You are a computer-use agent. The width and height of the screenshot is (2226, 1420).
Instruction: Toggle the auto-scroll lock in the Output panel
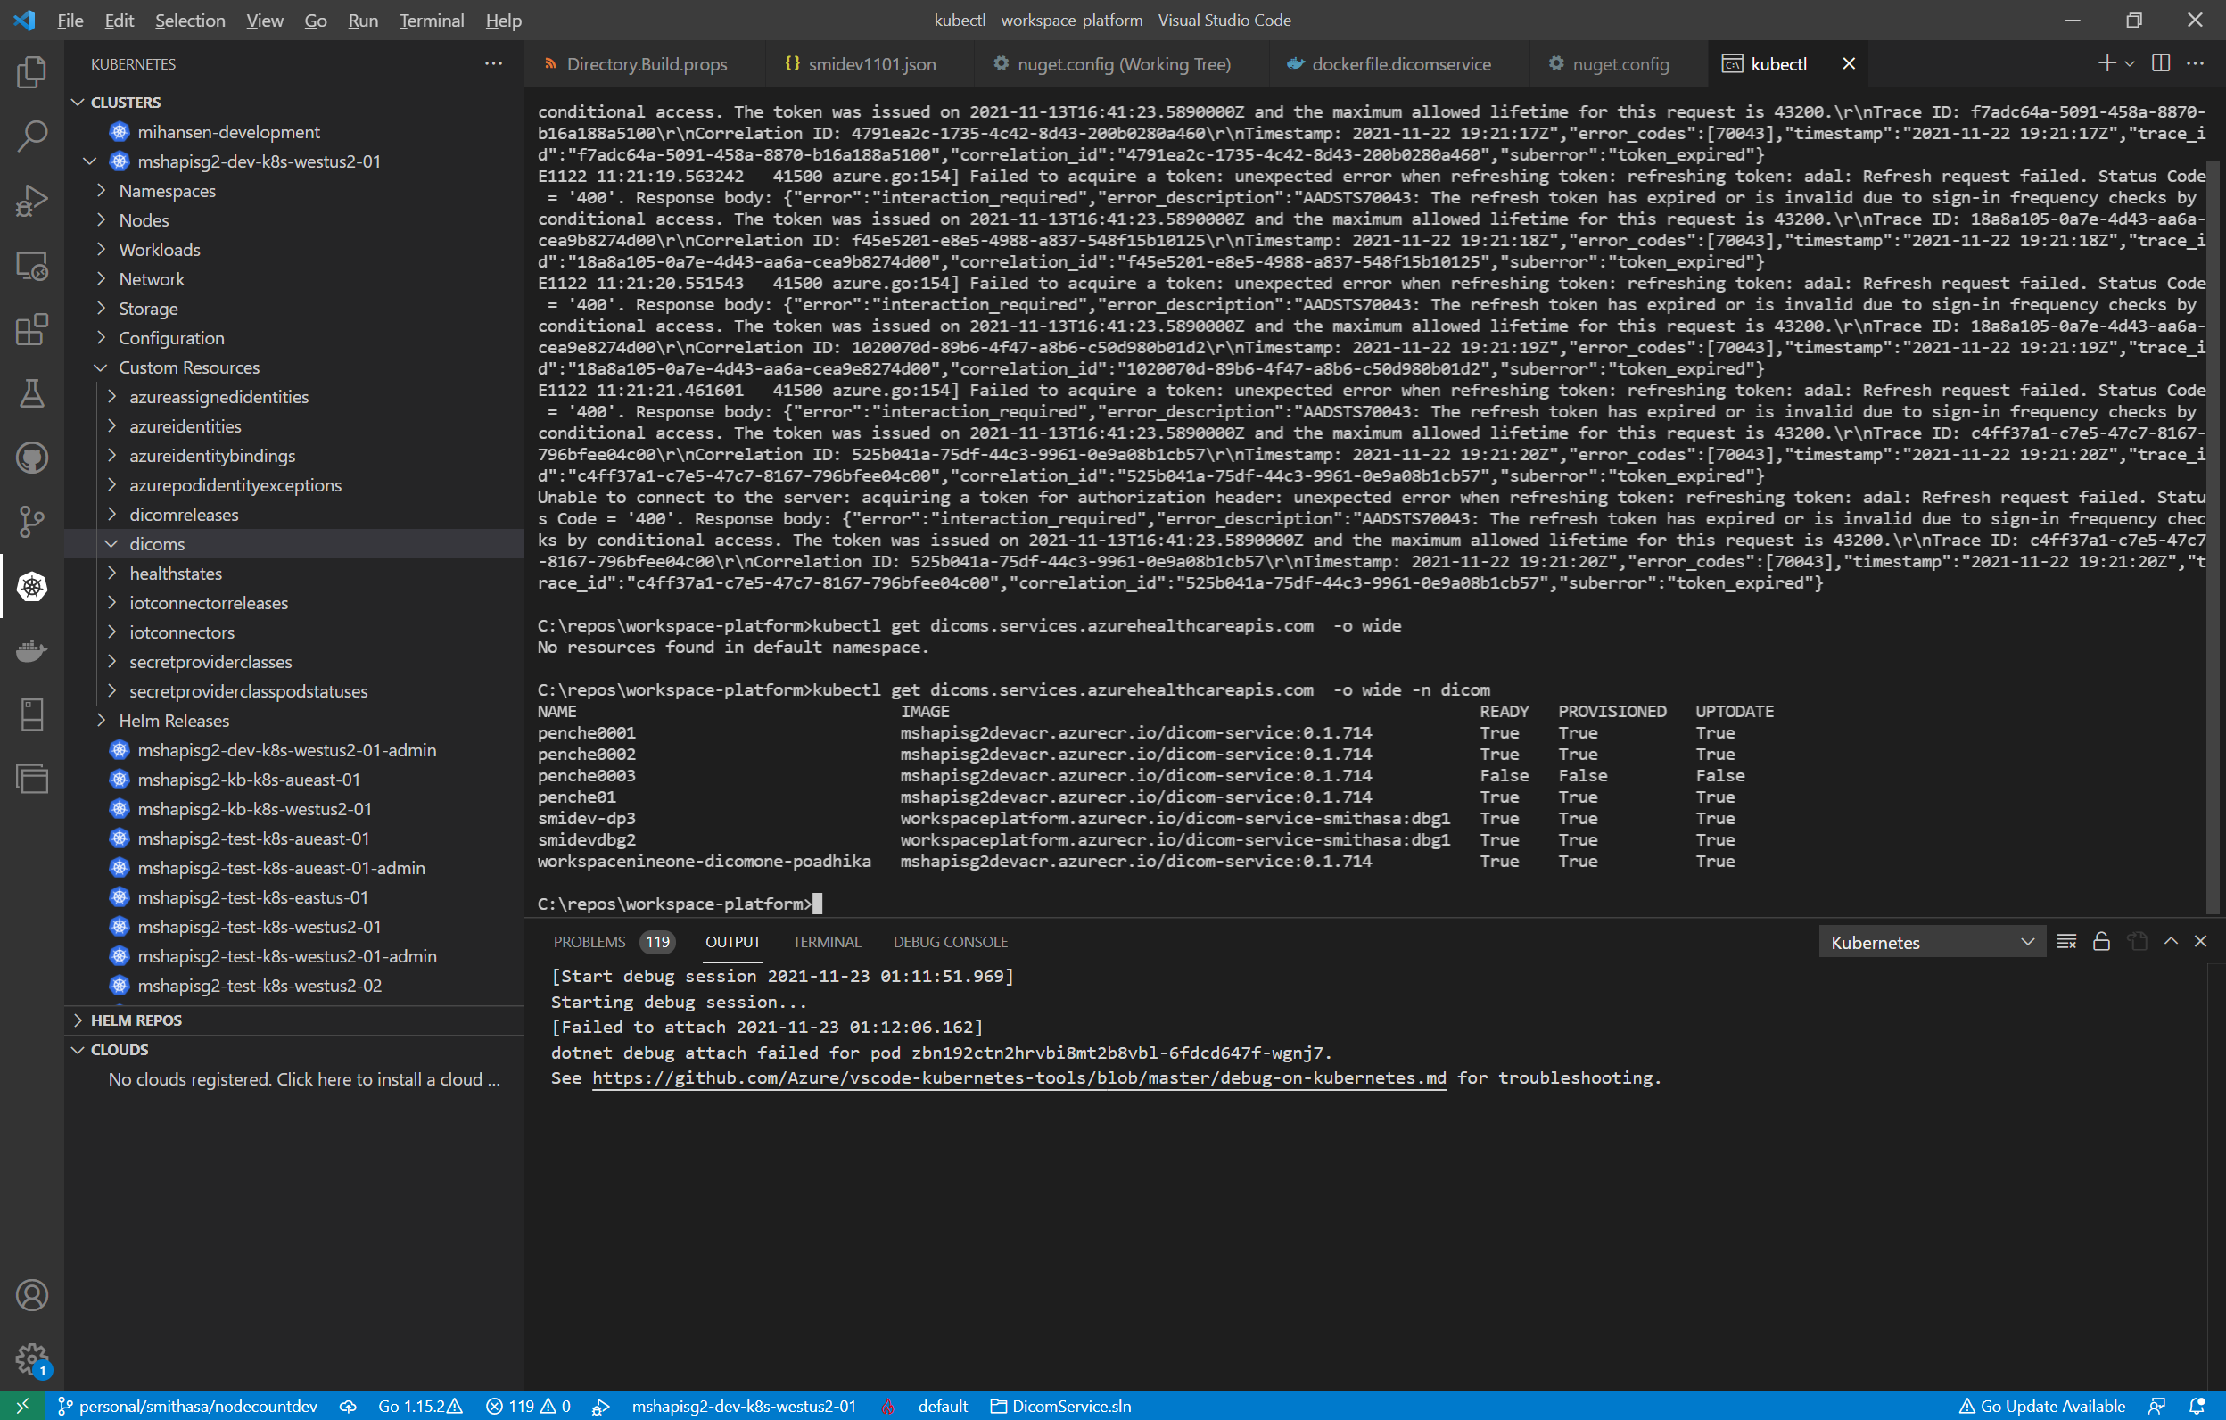point(2101,941)
